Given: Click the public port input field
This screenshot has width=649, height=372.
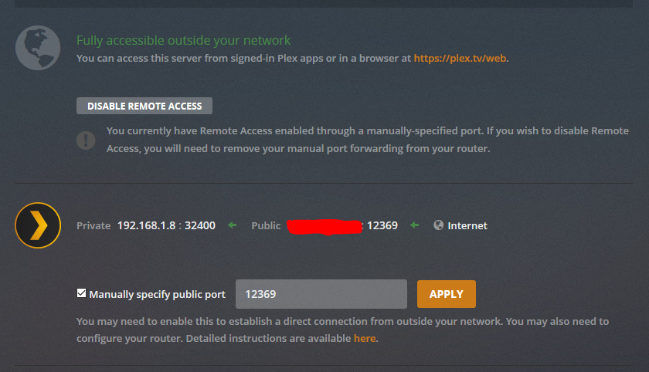Looking at the screenshot, I should [321, 294].
